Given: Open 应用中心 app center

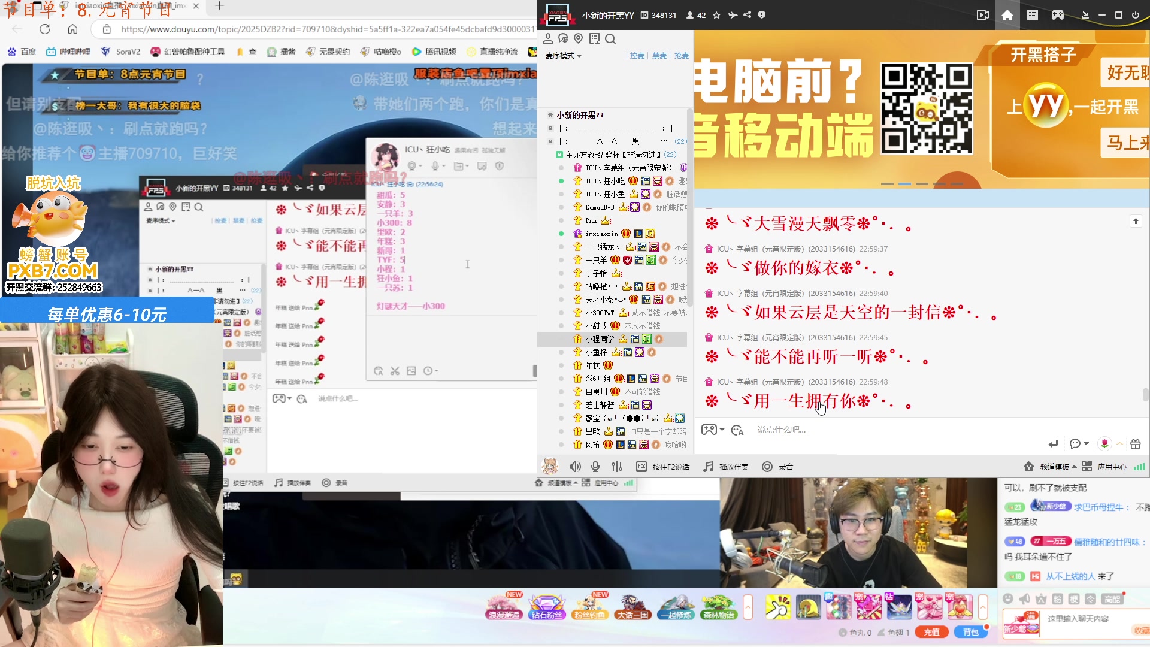Looking at the screenshot, I should click(x=1104, y=467).
